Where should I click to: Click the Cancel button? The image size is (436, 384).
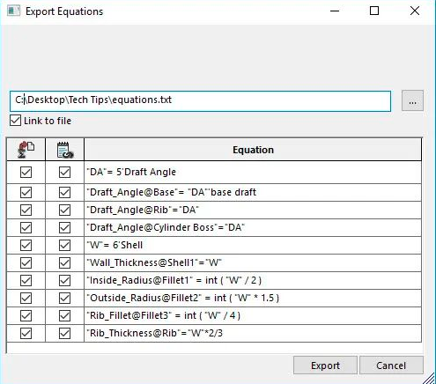[391, 366]
